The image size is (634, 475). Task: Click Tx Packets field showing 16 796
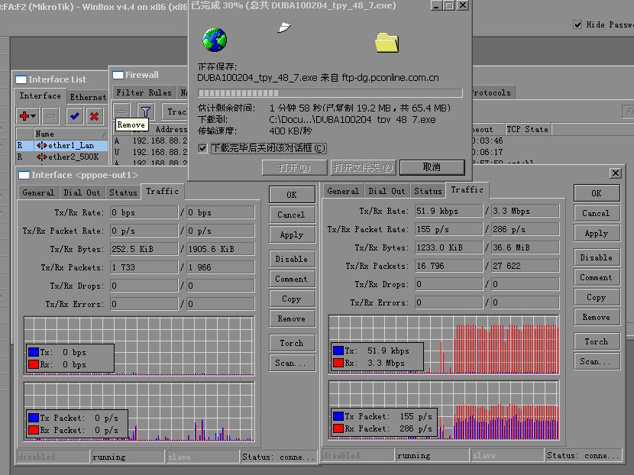[x=449, y=266]
